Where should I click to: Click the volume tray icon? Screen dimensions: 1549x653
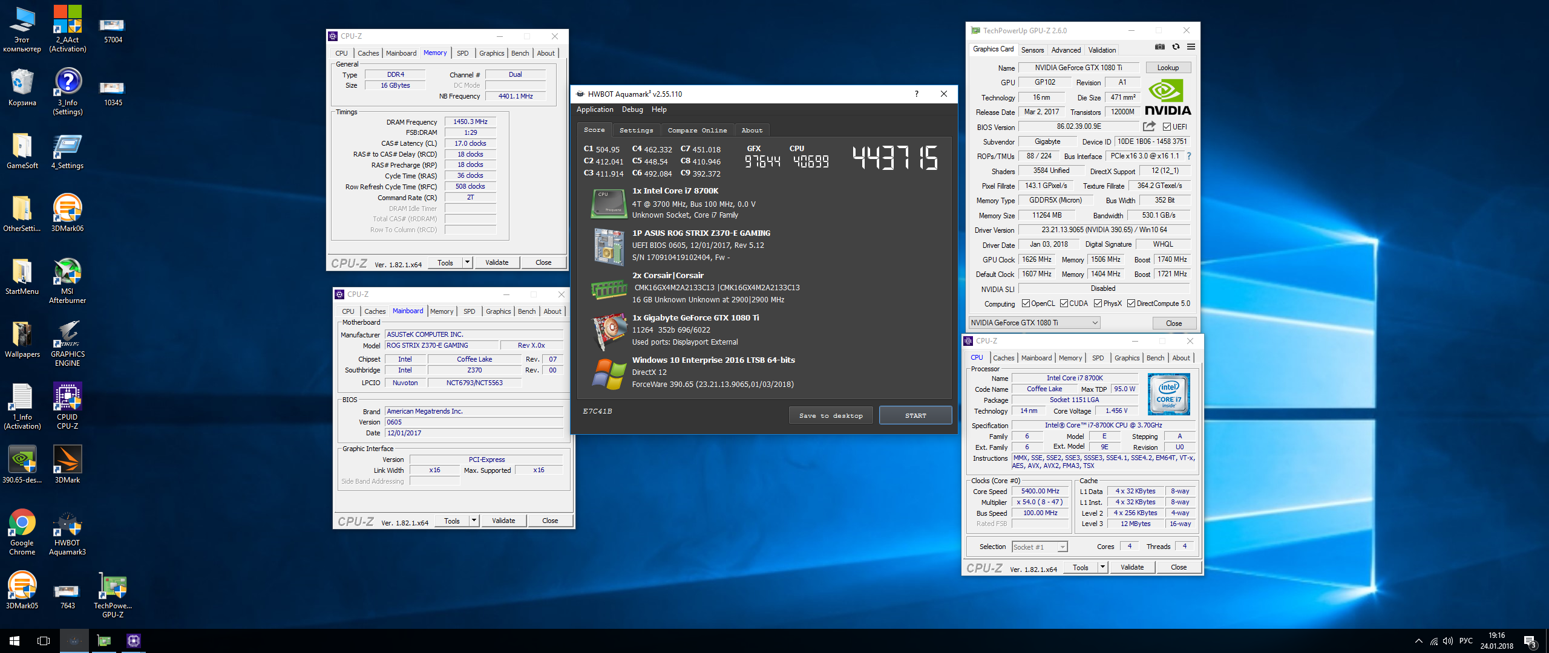[1448, 642]
